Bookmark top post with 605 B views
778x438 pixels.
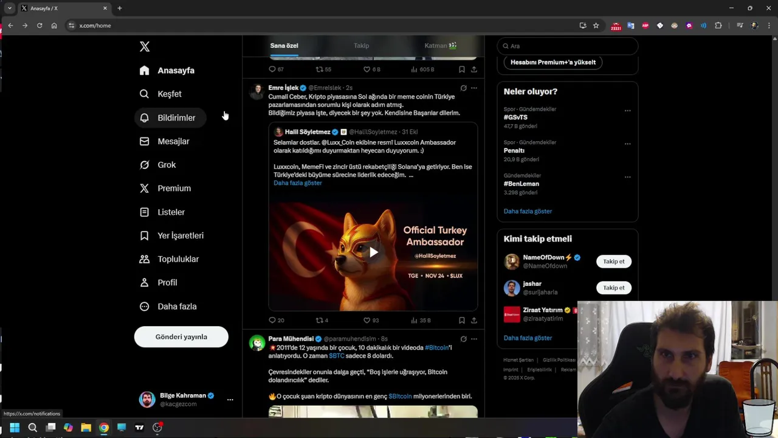click(x=462, y=69)
